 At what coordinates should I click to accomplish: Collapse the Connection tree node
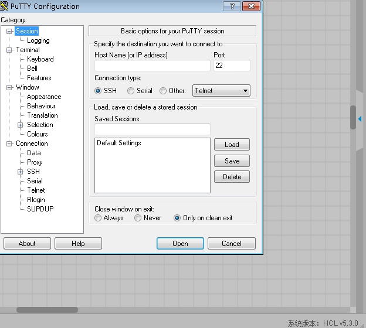click(x=9, y=143)
